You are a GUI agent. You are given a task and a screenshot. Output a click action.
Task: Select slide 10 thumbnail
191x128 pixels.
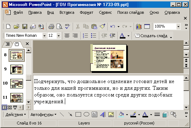click(x=17, y=83)
